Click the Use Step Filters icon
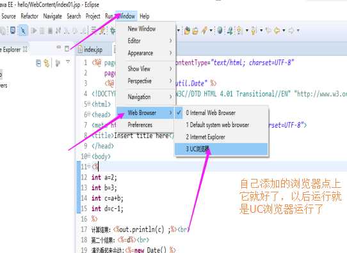 [x=102, y=31]
